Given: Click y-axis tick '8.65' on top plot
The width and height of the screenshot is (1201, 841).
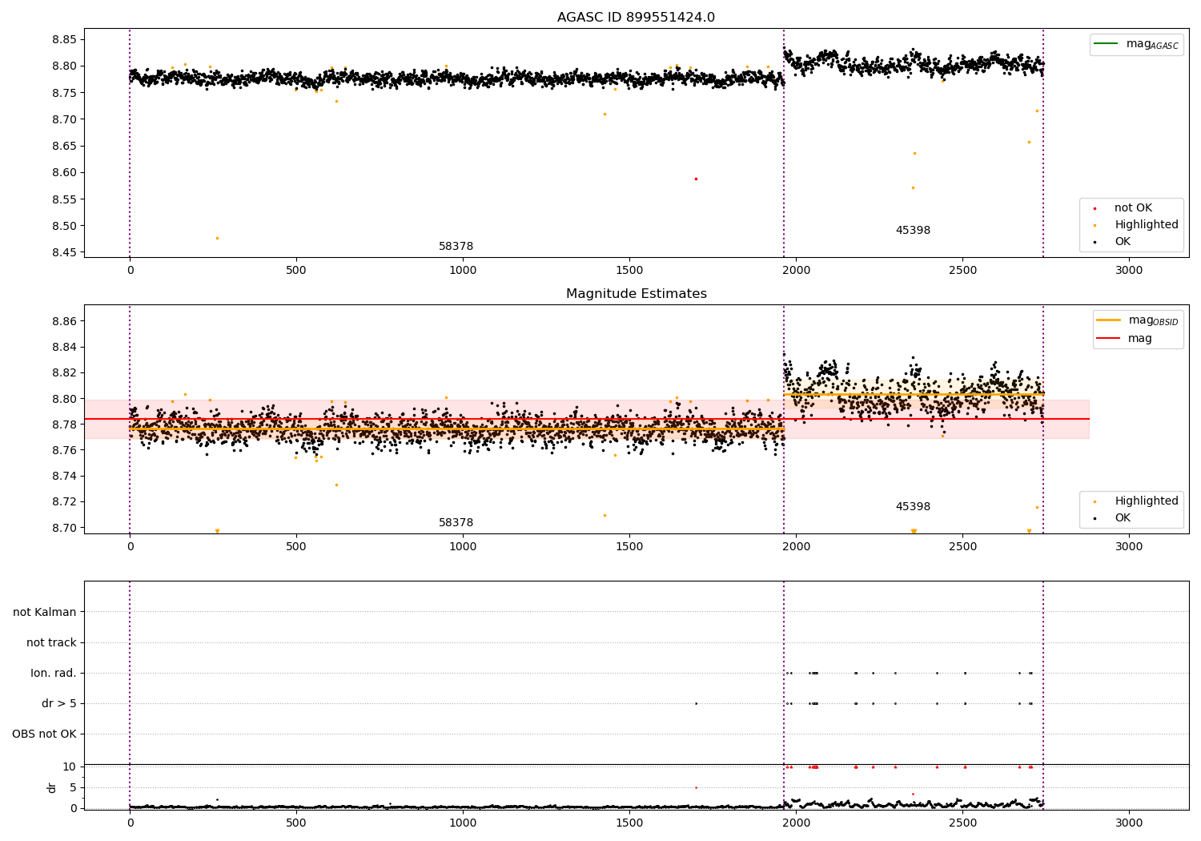Looking at the screenshot, I should (63, 146).
